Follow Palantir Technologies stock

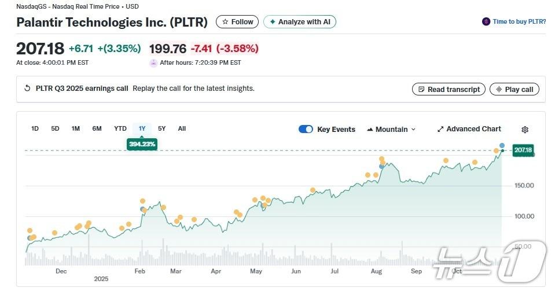pos(237,22)
